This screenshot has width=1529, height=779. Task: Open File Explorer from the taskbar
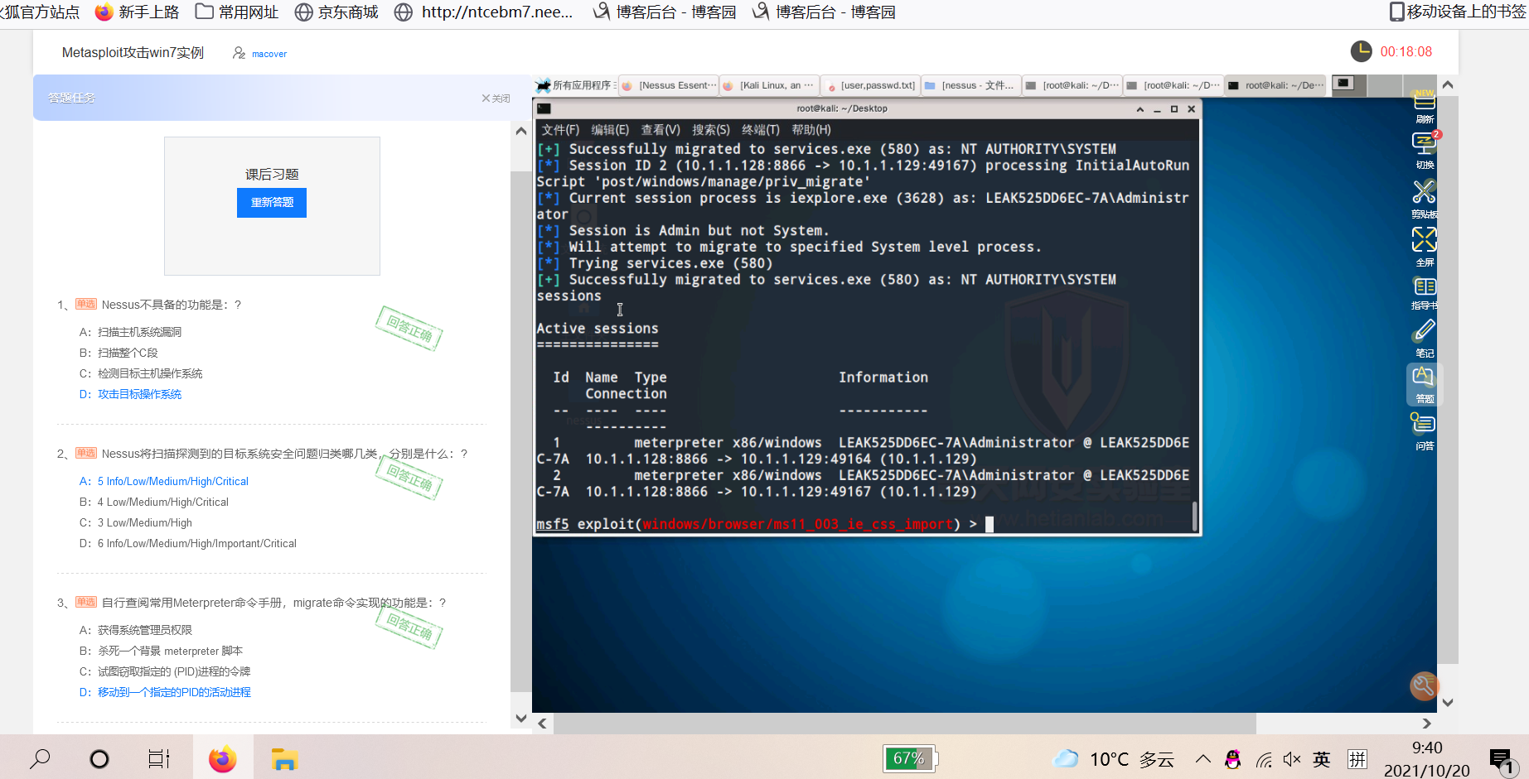(x=284, y=758)
